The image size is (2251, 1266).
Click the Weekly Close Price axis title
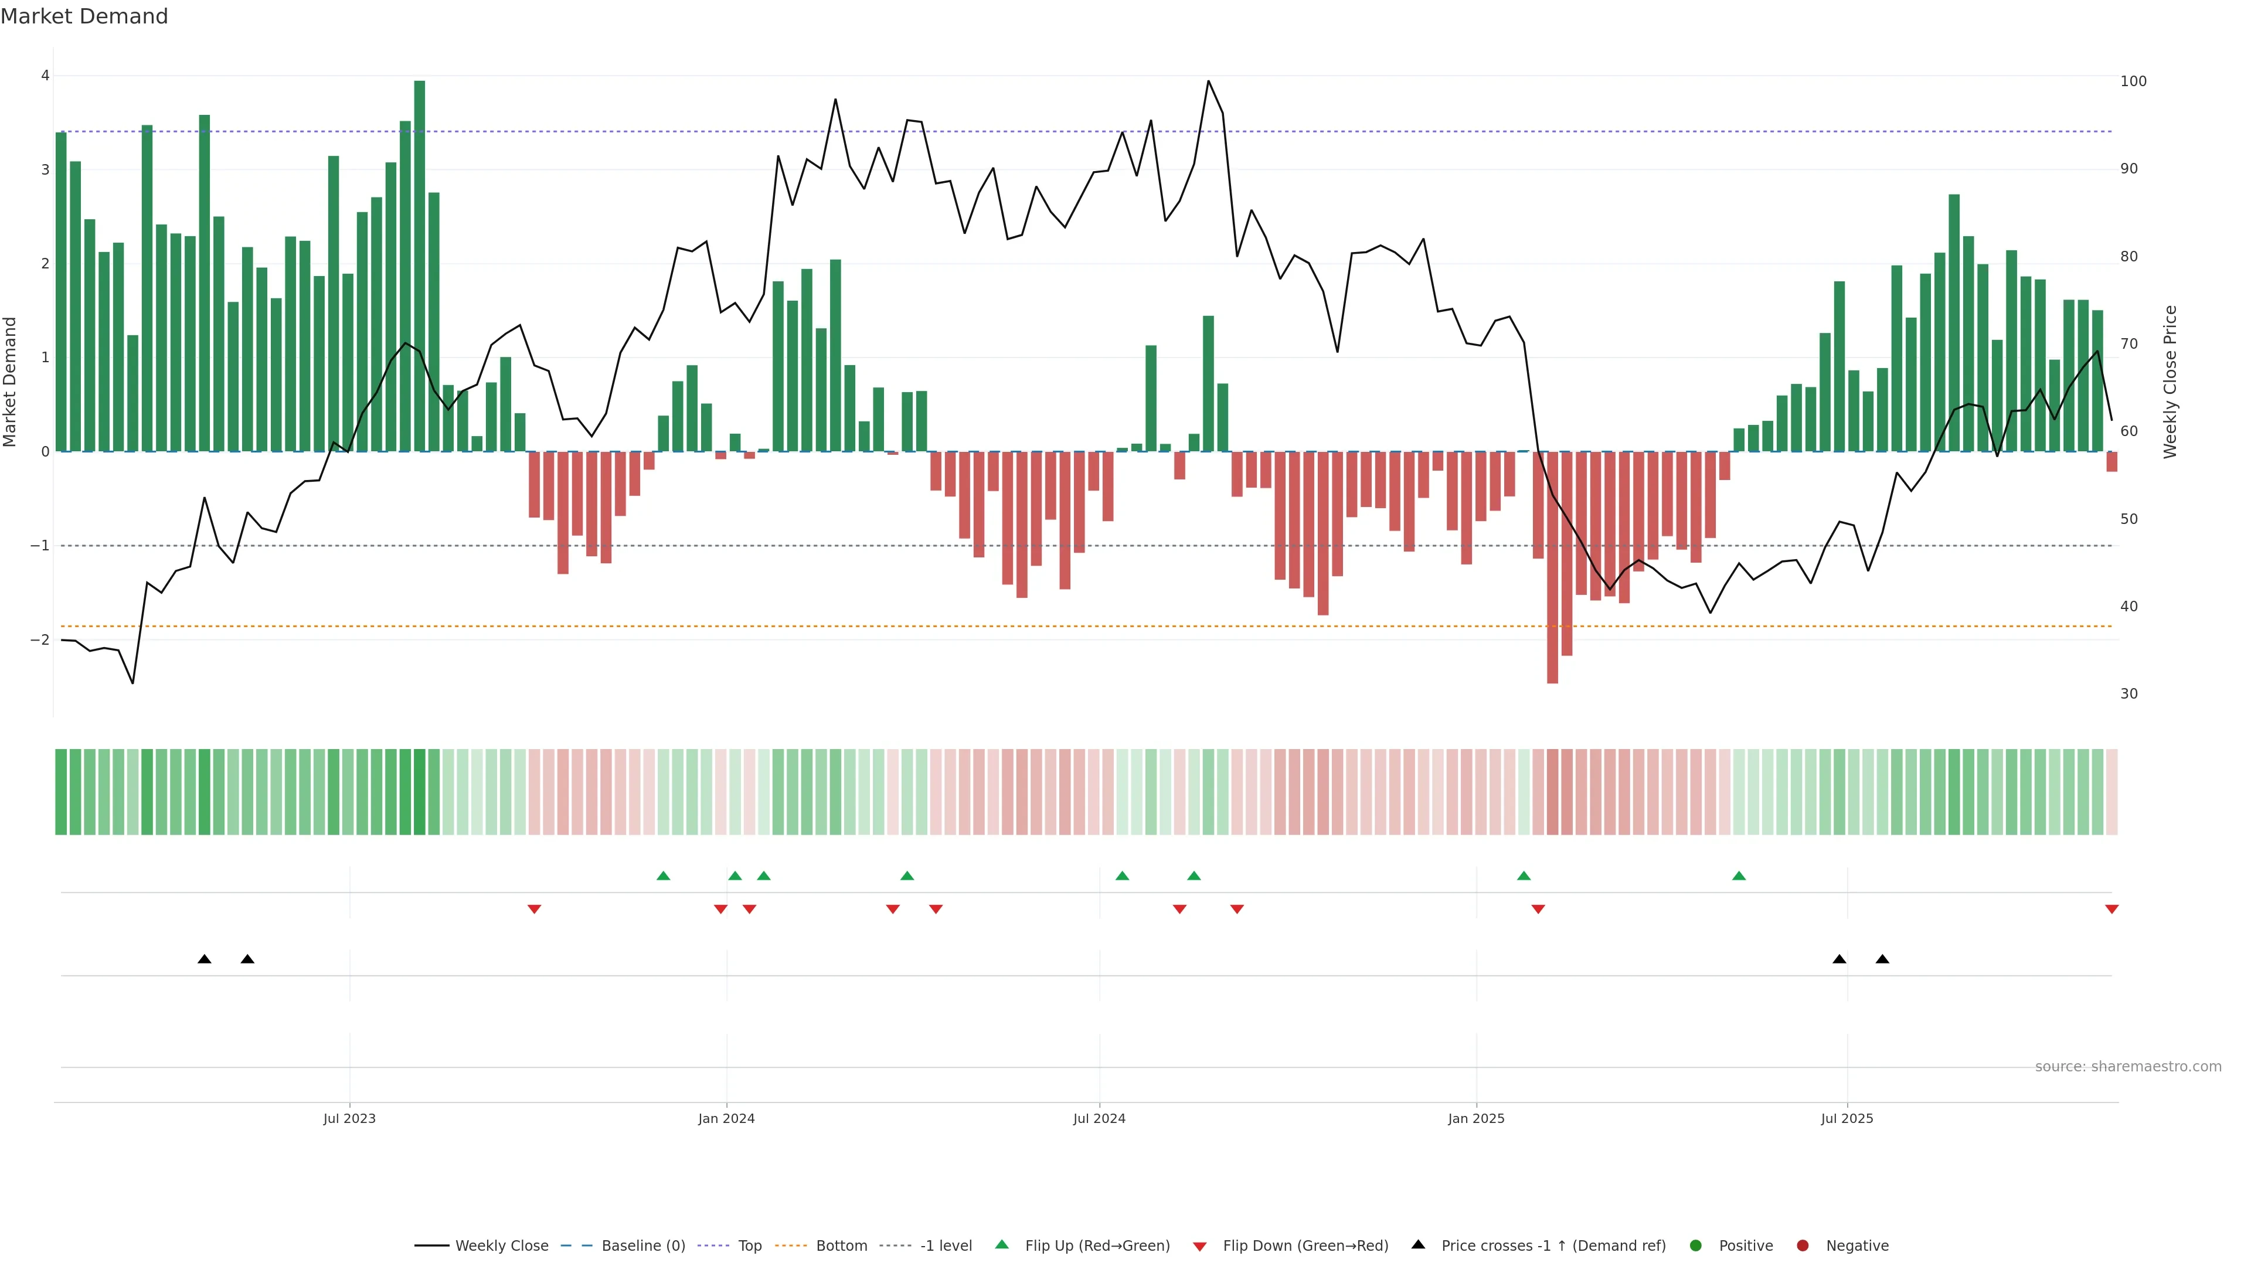click(2170, 382)
